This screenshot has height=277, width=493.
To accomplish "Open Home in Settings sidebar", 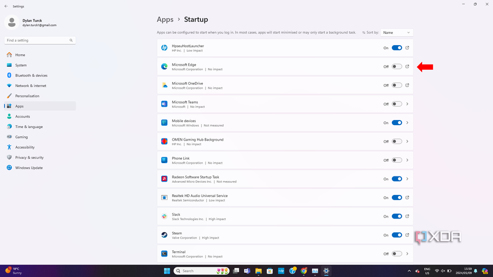I will pyautogui.click(x=40, y=55).
